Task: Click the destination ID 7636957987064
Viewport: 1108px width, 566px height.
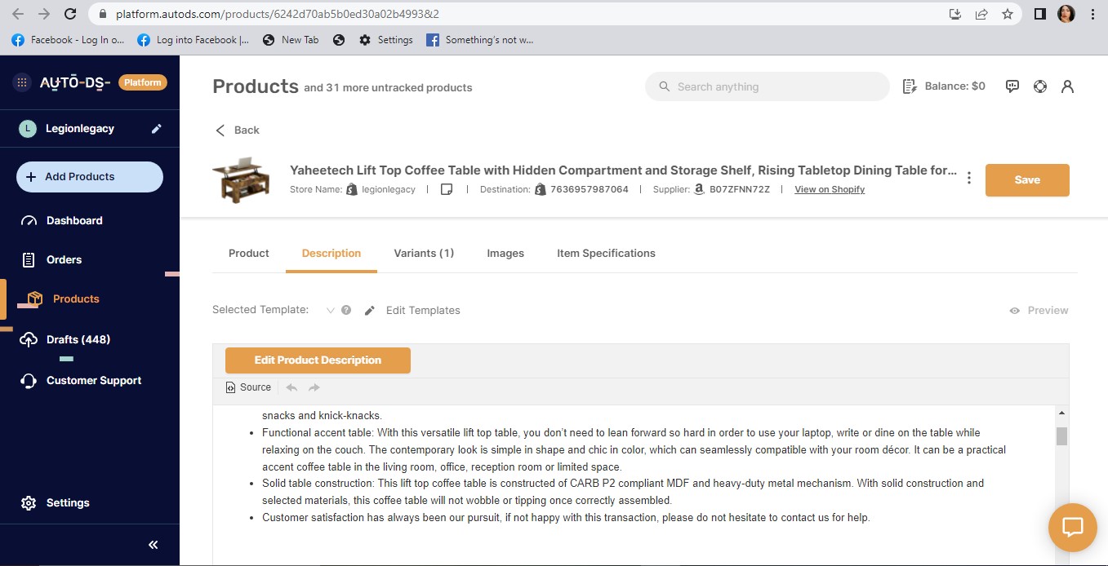Action: [590, 189]
